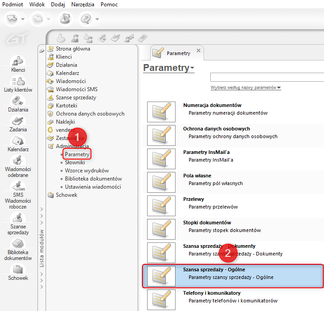Click the help question mark icon
324x311 pixels.
coord(86,19)
